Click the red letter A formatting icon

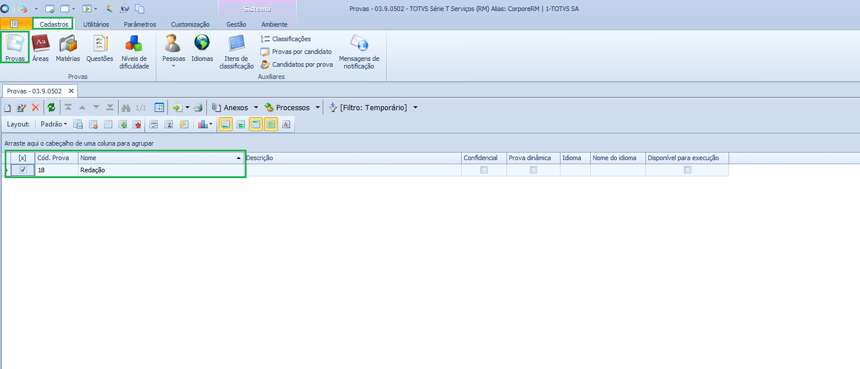pos(286,124)
